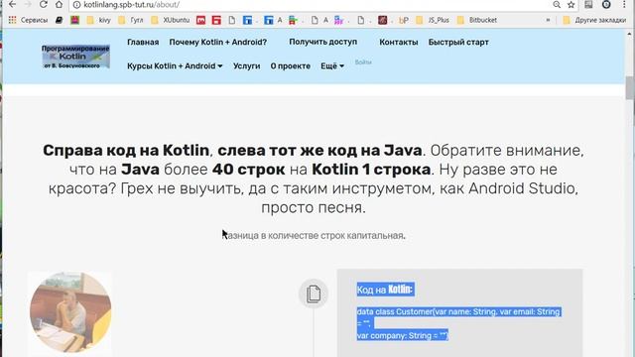The image size is (635, 357).
Task: Reload the page with the refresh icon
Action: pos(43,4)
